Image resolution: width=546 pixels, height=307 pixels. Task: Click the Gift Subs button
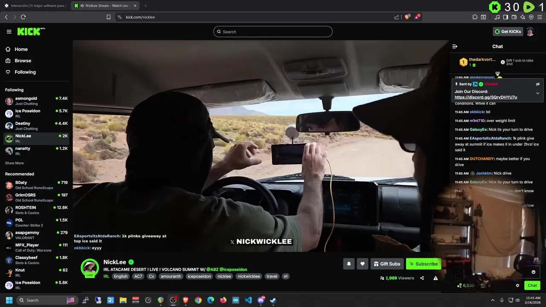(x=387, y=264)
